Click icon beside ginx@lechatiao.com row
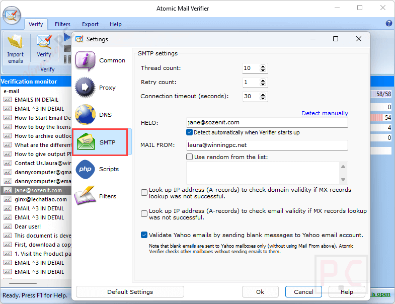The image size is (395, 304). [x=8, y=199]
